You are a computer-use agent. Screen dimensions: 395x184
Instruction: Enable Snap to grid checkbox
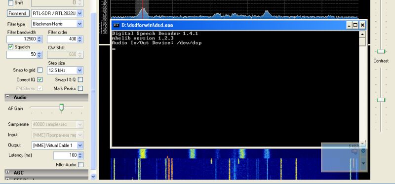coord(40,70)
